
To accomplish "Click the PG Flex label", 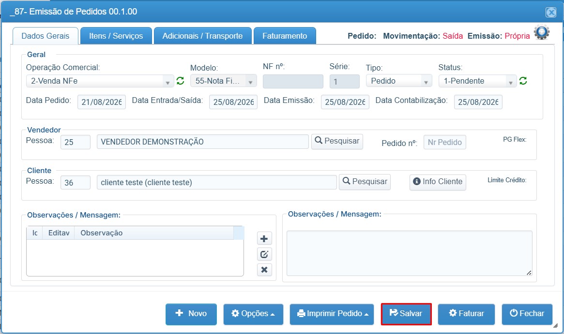I will point(514,139).
